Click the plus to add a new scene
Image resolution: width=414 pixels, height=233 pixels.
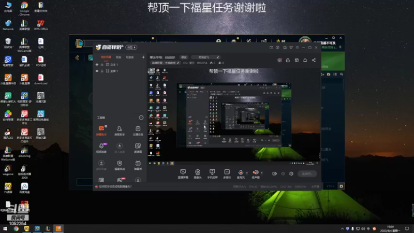coord(143,57)
